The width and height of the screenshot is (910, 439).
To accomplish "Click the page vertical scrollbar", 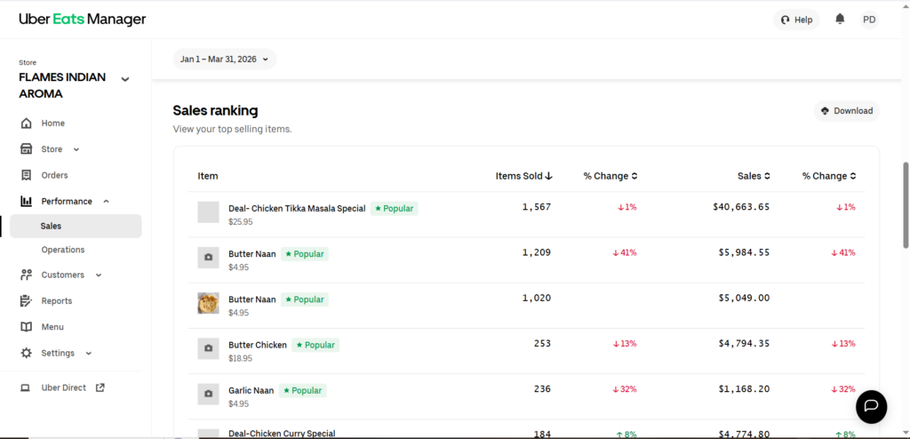I will click(906, 205).
